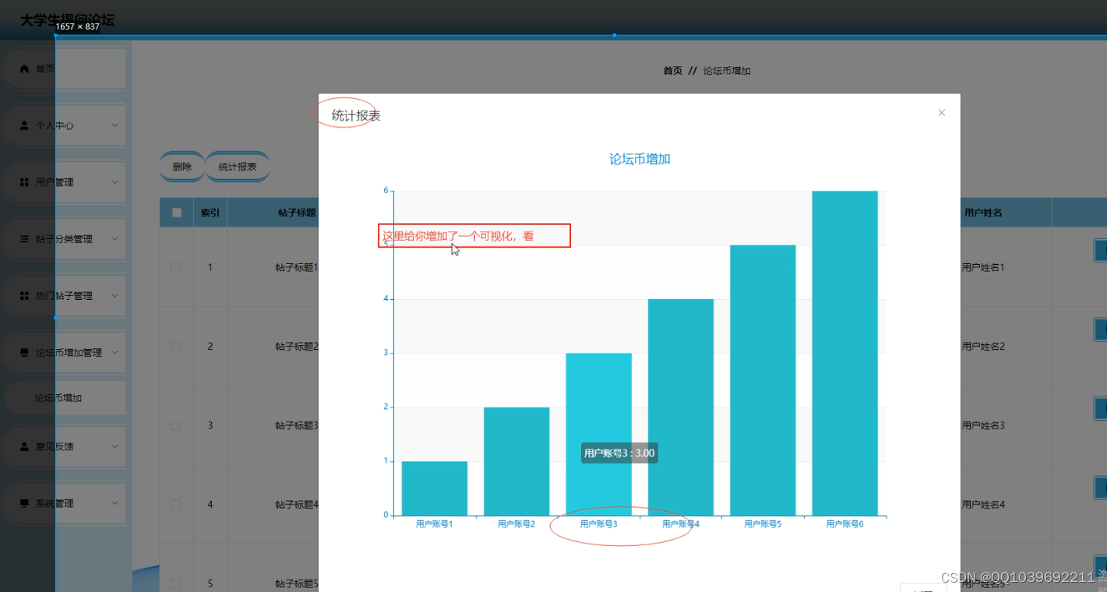This screenshot has width=1107, height=592.
Task: Click the grid icon beside 用户管理
Action: [x=24, y=182]
